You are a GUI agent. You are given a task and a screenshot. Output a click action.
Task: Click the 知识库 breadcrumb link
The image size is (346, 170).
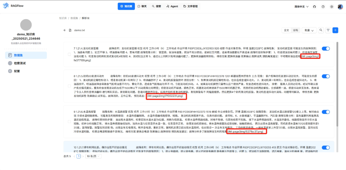pos(63,18)
